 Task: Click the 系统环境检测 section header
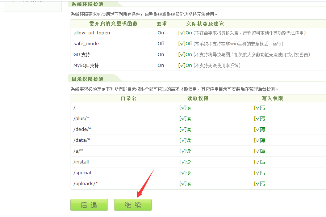88,4
